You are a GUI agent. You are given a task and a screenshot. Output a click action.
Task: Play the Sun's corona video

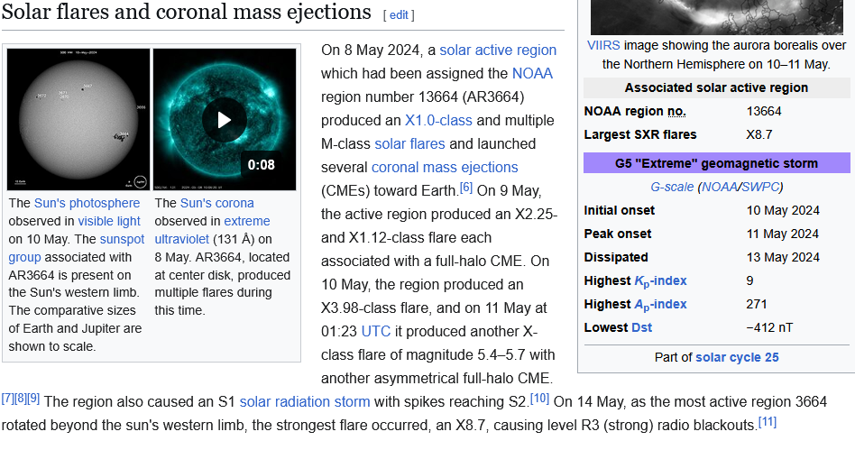224,119
